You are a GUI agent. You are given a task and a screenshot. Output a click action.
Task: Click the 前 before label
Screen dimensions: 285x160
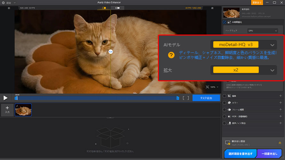point(9,8)
